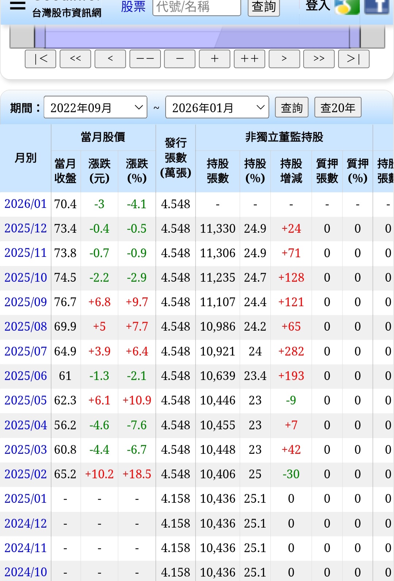Jump to chart start with |< button
Screen dimensions: 394x581
click(x=40, y=59)
